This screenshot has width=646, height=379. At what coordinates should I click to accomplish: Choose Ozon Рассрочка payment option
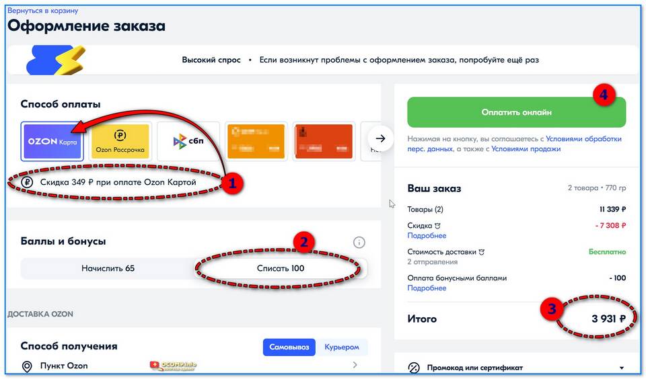click(x=121, y=142)
